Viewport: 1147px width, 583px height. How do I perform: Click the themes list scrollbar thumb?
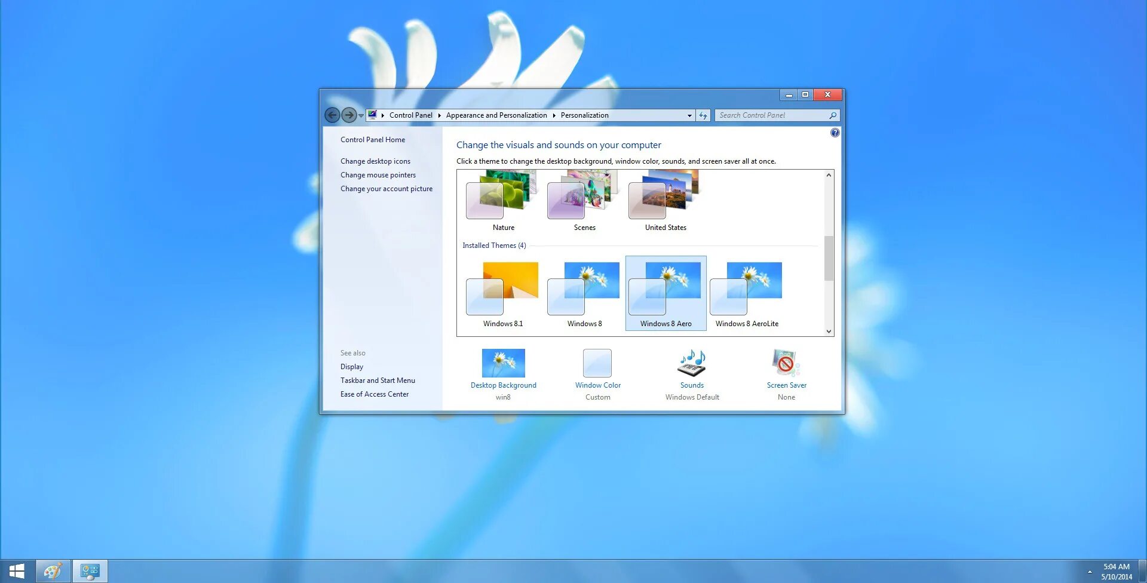click(829, 258)
